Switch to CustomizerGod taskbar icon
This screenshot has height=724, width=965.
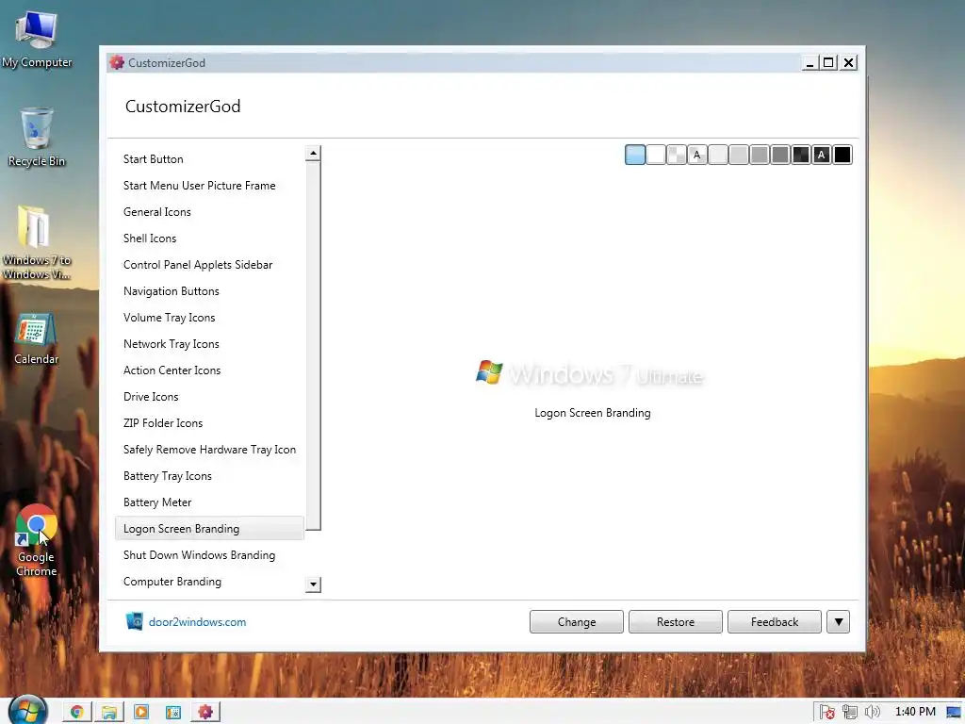coord(204,712)
